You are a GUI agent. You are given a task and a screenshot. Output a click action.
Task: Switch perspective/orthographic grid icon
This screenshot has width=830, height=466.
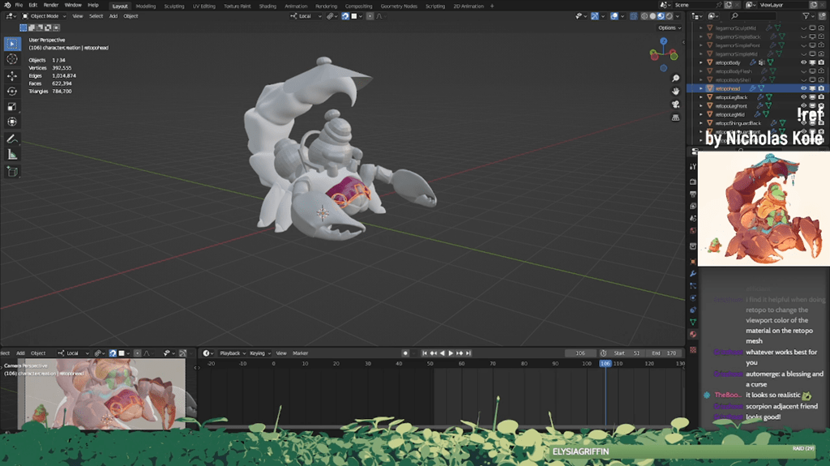pyautogui.click(x=675, y=118)
